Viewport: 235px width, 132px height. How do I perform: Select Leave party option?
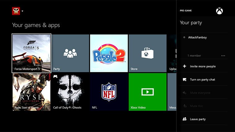coord(198,119)
